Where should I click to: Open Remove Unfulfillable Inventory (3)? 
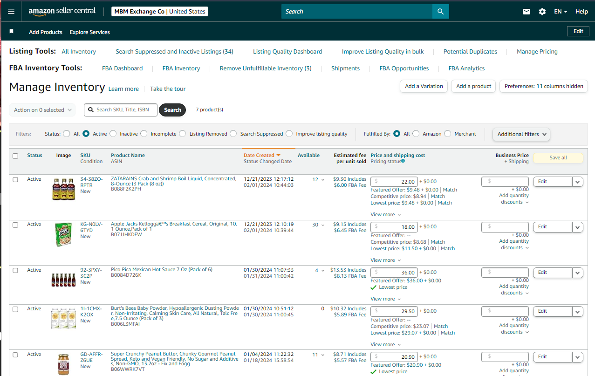click(x=266, y=68)
